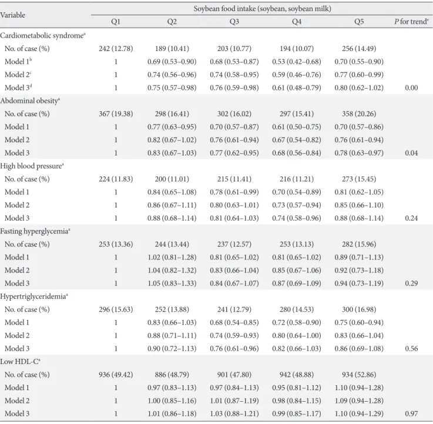
Task: Click value '273 (15.45)'
Action: (359, 179)
